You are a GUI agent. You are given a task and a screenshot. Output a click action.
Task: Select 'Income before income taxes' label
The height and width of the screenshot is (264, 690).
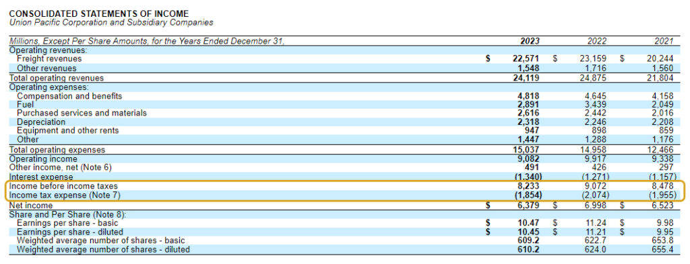click(x=64, y=186)
